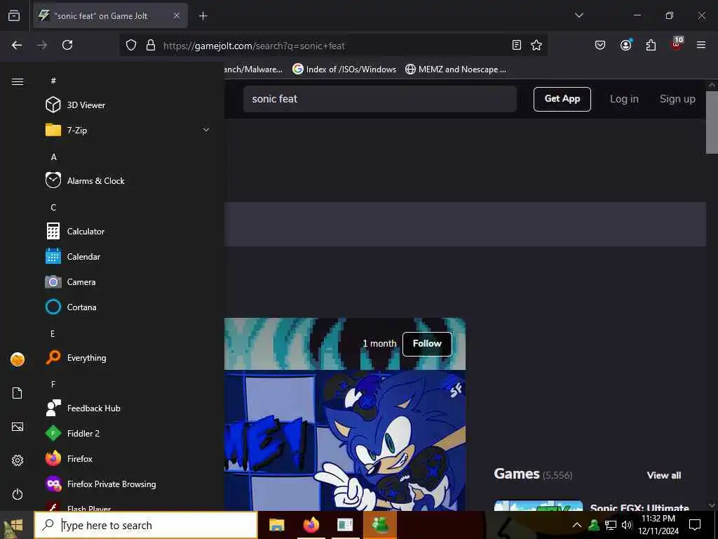Screen dimensions: 718x539
Task: Jump to letter A section header
Action: pos(53,157)
